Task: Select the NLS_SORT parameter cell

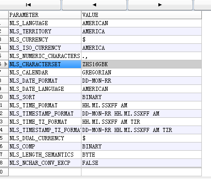Action: tap(45, 97)
